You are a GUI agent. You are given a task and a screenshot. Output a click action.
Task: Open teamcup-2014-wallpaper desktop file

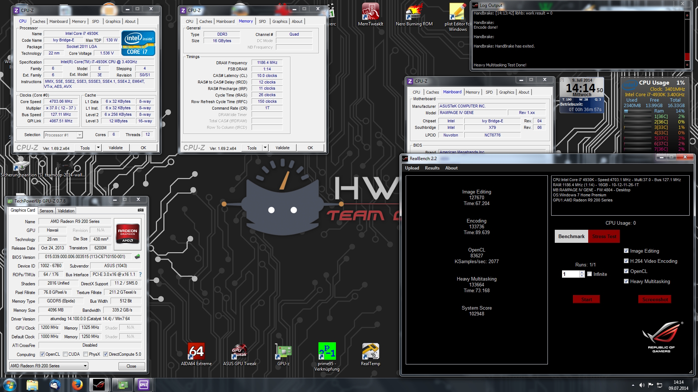click(x=65, y=169)
